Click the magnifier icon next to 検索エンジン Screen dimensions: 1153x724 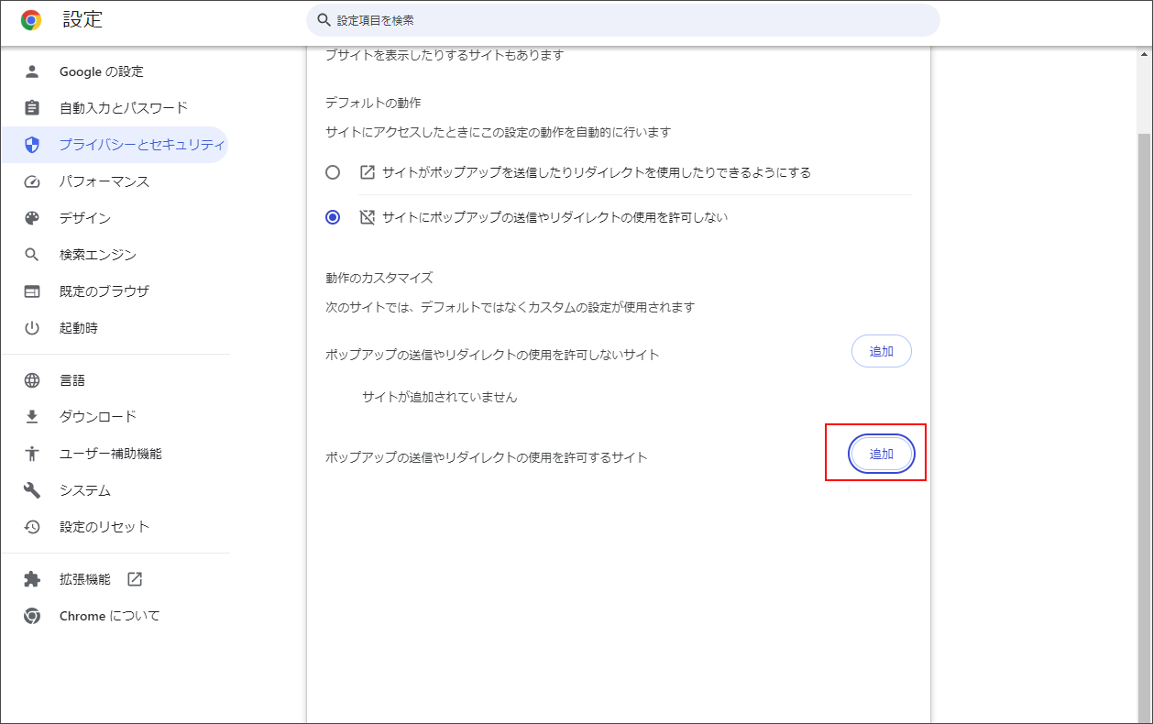point(32,255)
